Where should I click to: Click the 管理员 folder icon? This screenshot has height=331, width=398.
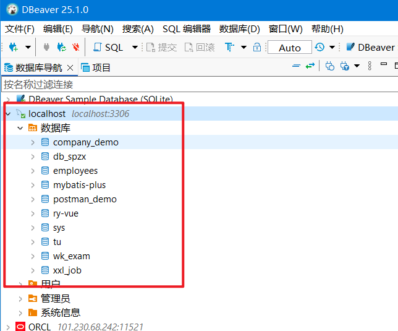tap(33, 298)
